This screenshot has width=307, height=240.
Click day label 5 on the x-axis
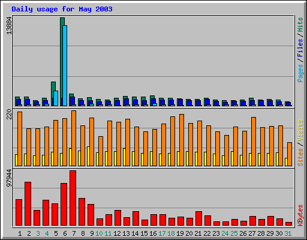(x=56, y=233)
